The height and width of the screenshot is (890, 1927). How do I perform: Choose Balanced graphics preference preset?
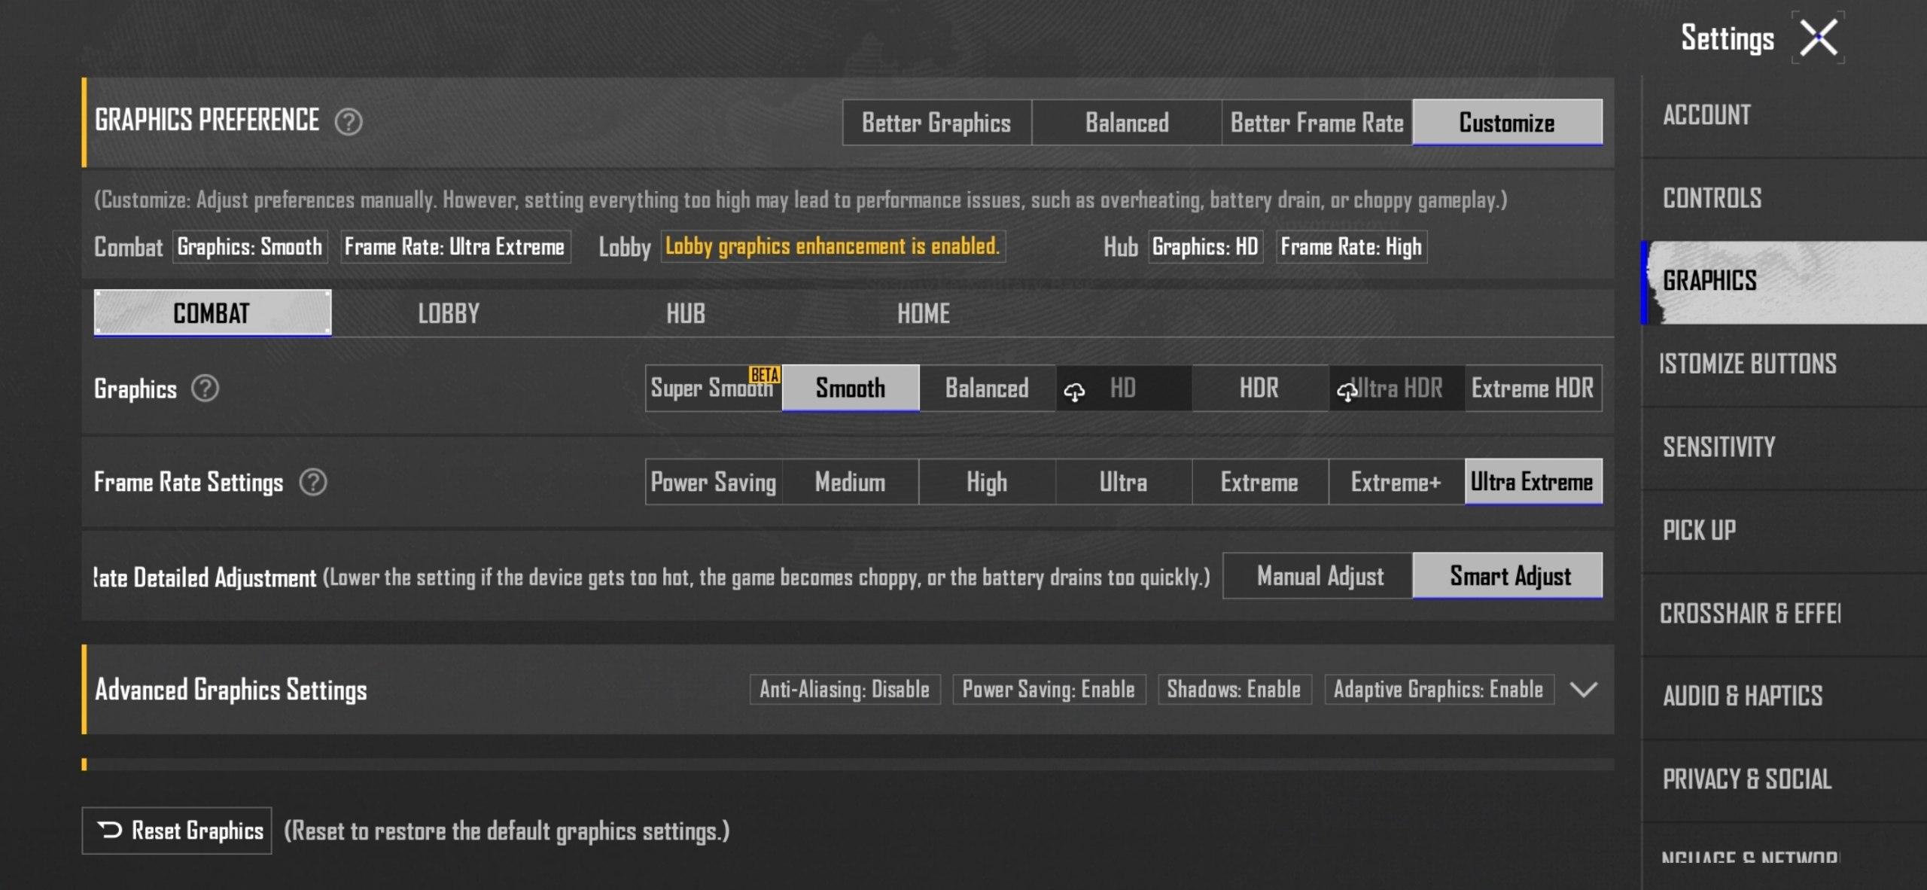pos(1126,123)
